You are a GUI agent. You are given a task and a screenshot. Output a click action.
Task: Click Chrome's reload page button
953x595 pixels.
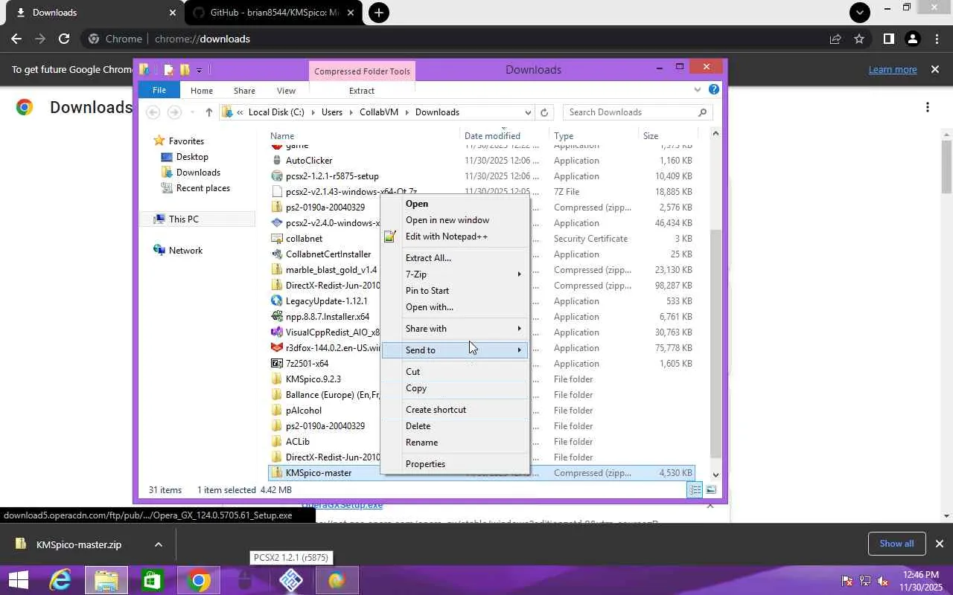(64, 39)
